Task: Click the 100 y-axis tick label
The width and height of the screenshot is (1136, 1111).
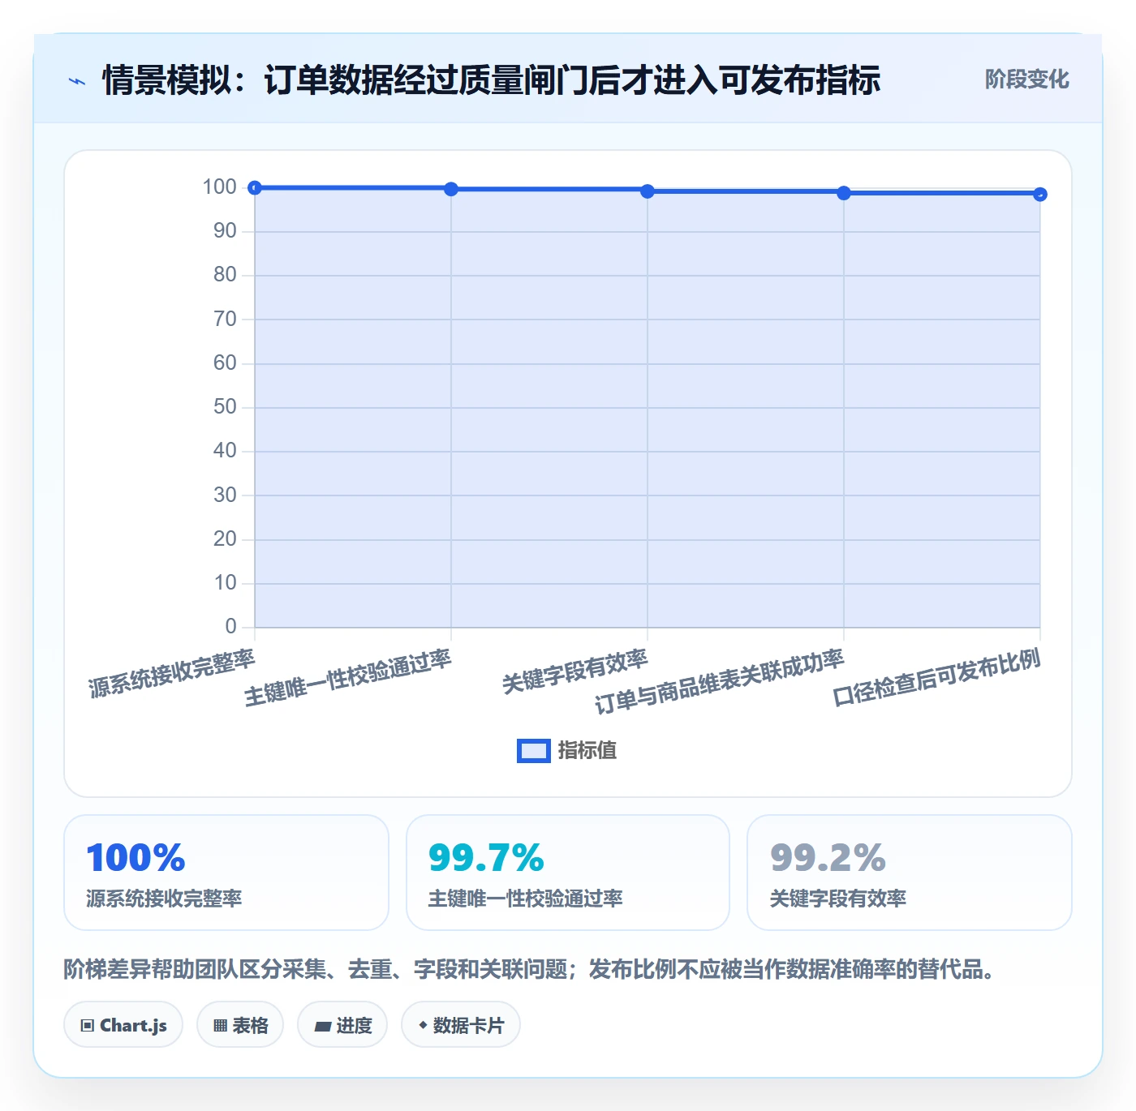Action: [x=219, y=187]
